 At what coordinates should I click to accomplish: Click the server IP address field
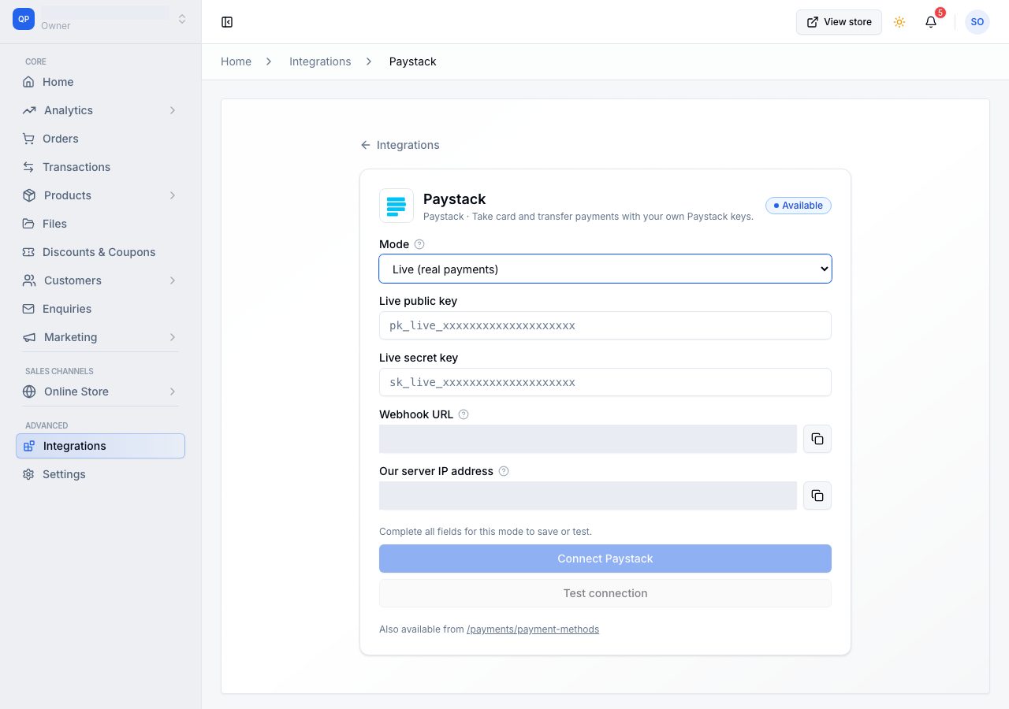click(588, 496)
